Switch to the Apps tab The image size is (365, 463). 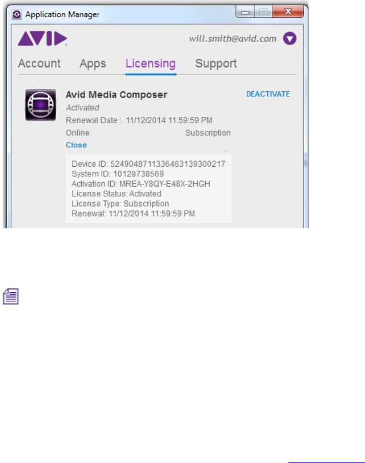(93, 64)
